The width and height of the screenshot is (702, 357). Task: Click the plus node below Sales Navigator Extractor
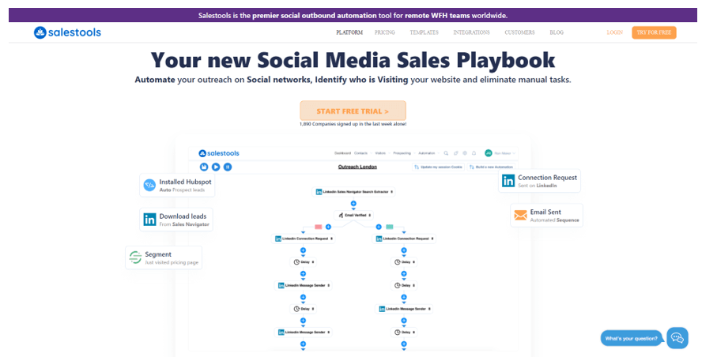pos(353,204)
